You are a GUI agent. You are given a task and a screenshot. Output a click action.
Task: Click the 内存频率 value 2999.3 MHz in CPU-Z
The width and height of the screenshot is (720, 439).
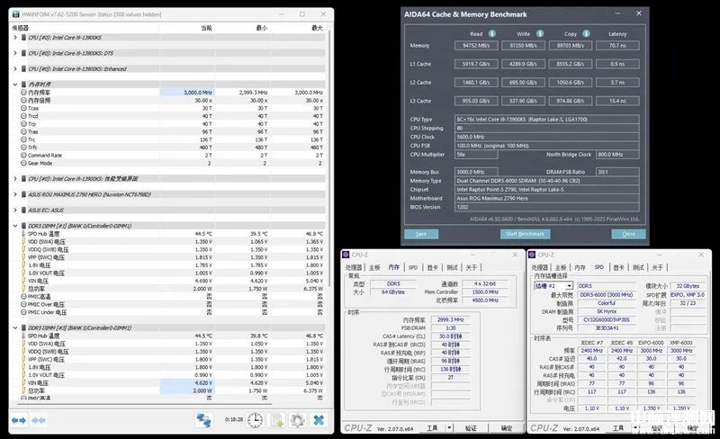451,319
